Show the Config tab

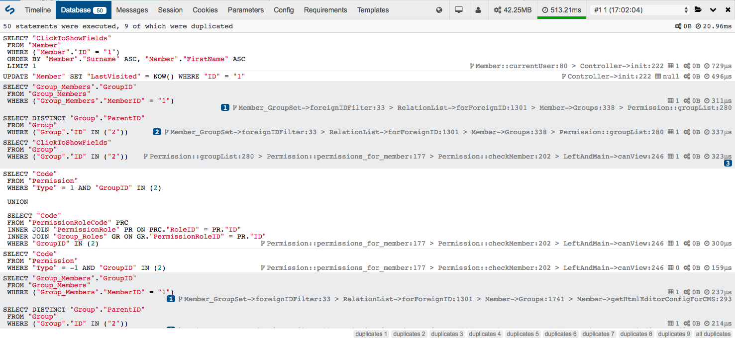[284, 10]
